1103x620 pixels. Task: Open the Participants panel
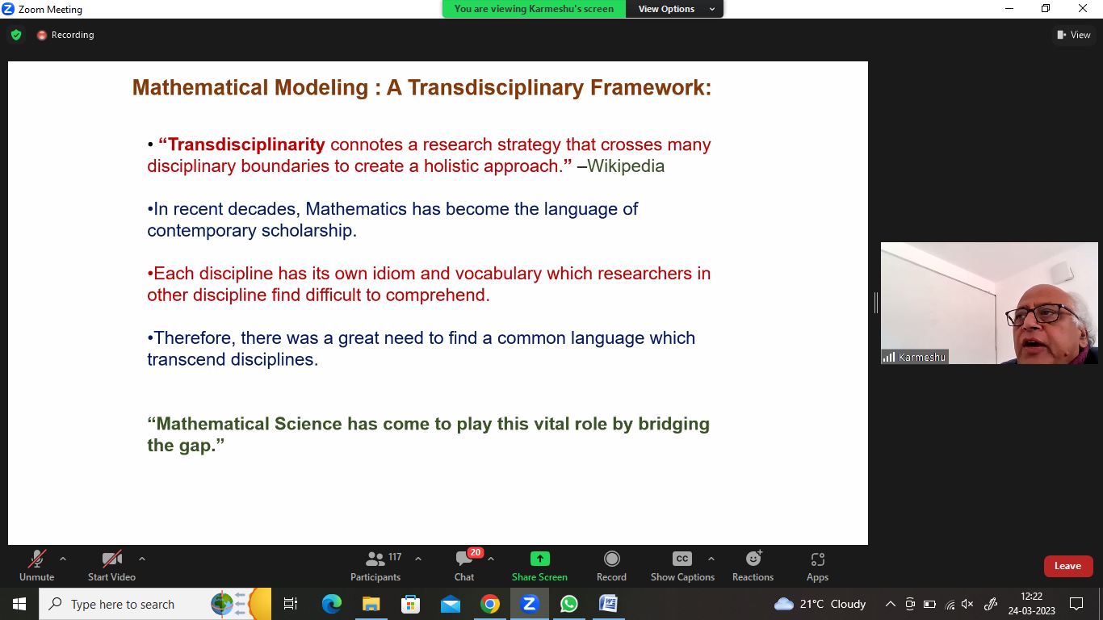click(x=375, y=566)
